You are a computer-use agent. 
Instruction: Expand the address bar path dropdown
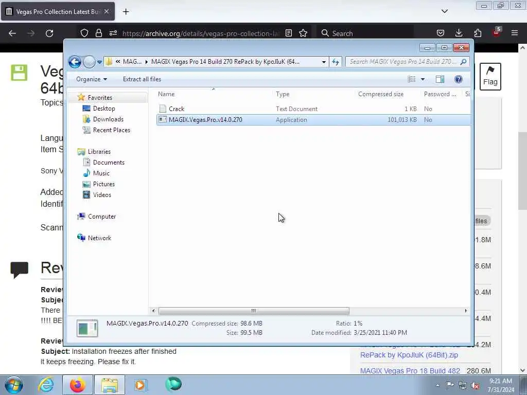324,62
